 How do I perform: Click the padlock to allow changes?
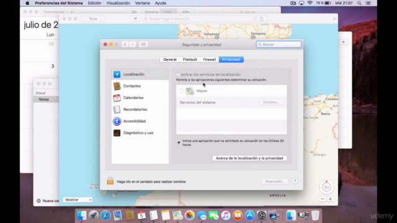110,181
